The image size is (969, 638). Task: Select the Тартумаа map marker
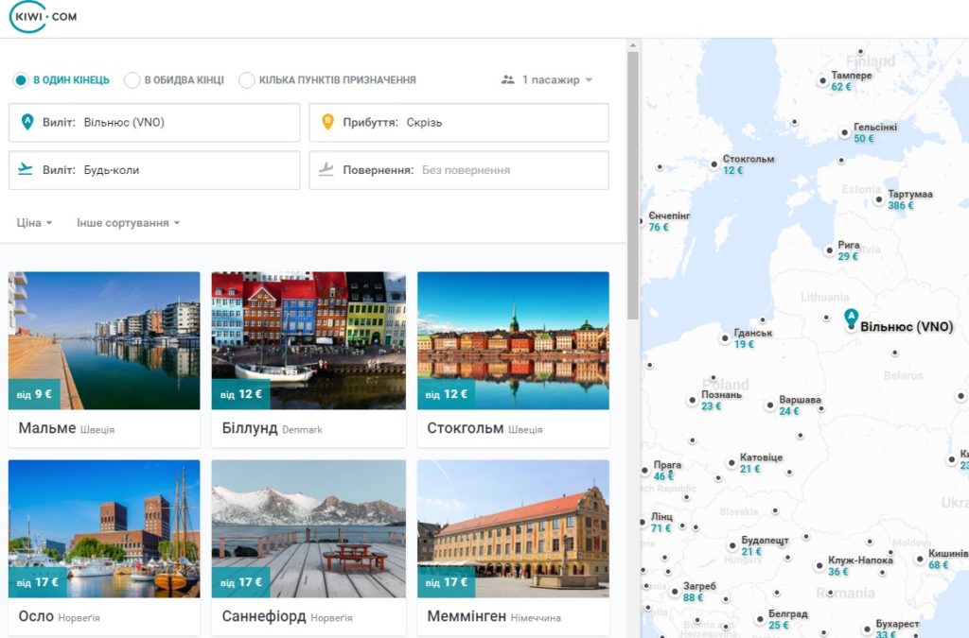click(x=879, y=199)
